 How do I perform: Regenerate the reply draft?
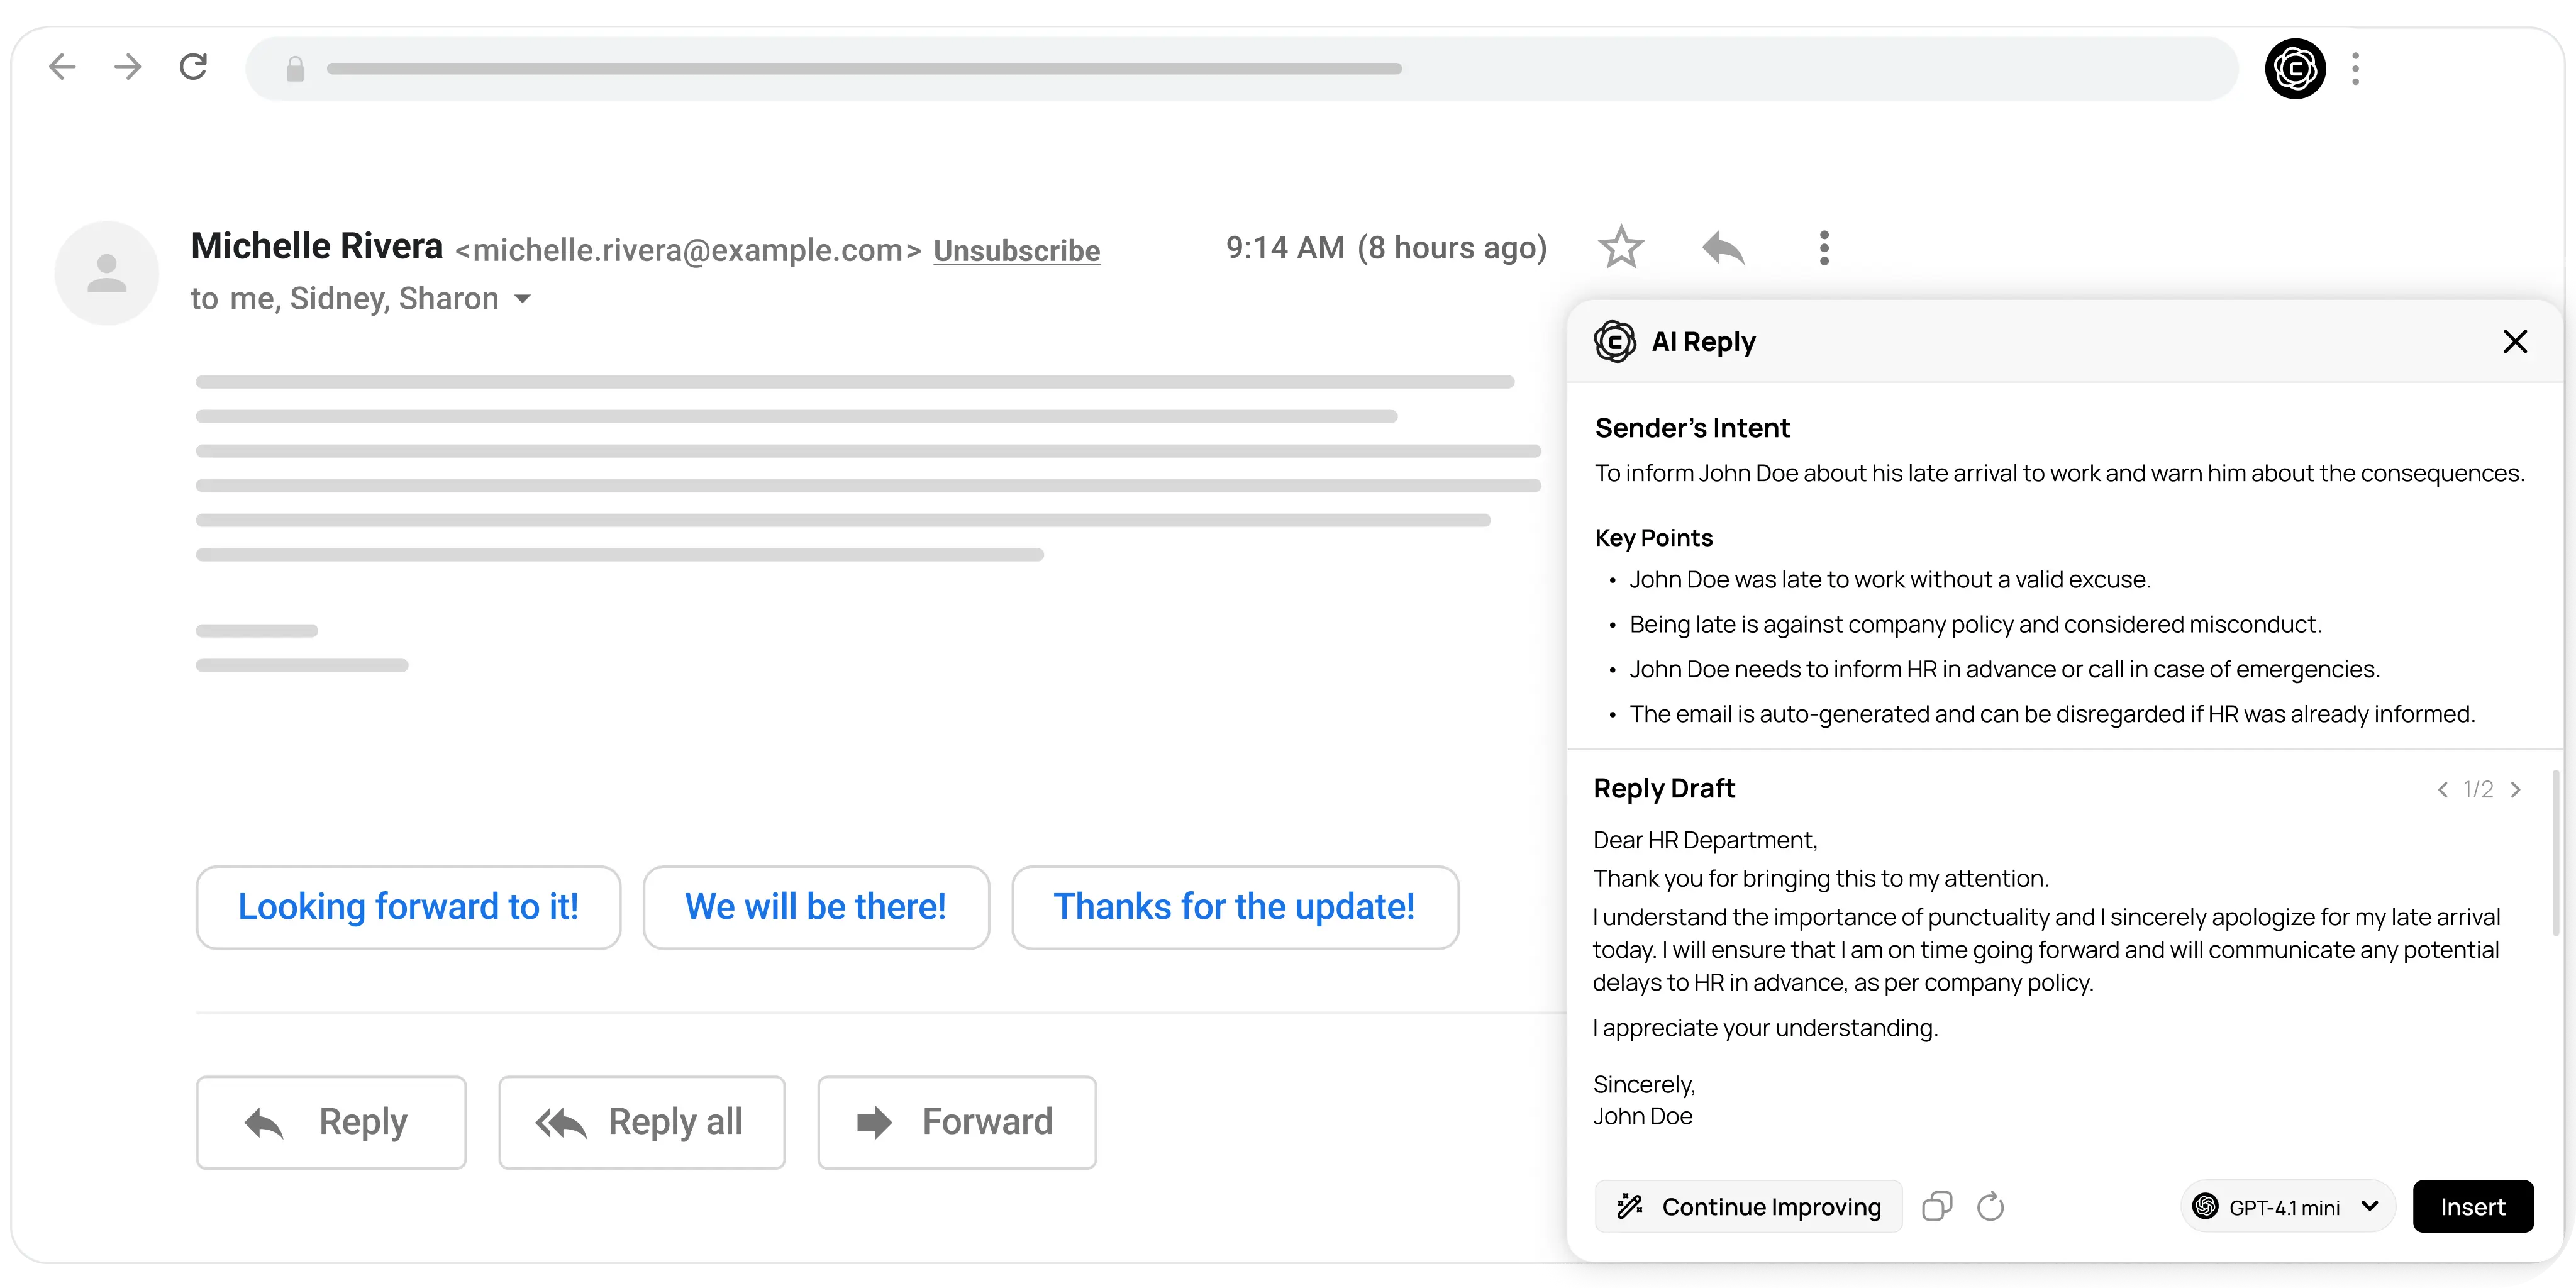click(1990, 1206)
